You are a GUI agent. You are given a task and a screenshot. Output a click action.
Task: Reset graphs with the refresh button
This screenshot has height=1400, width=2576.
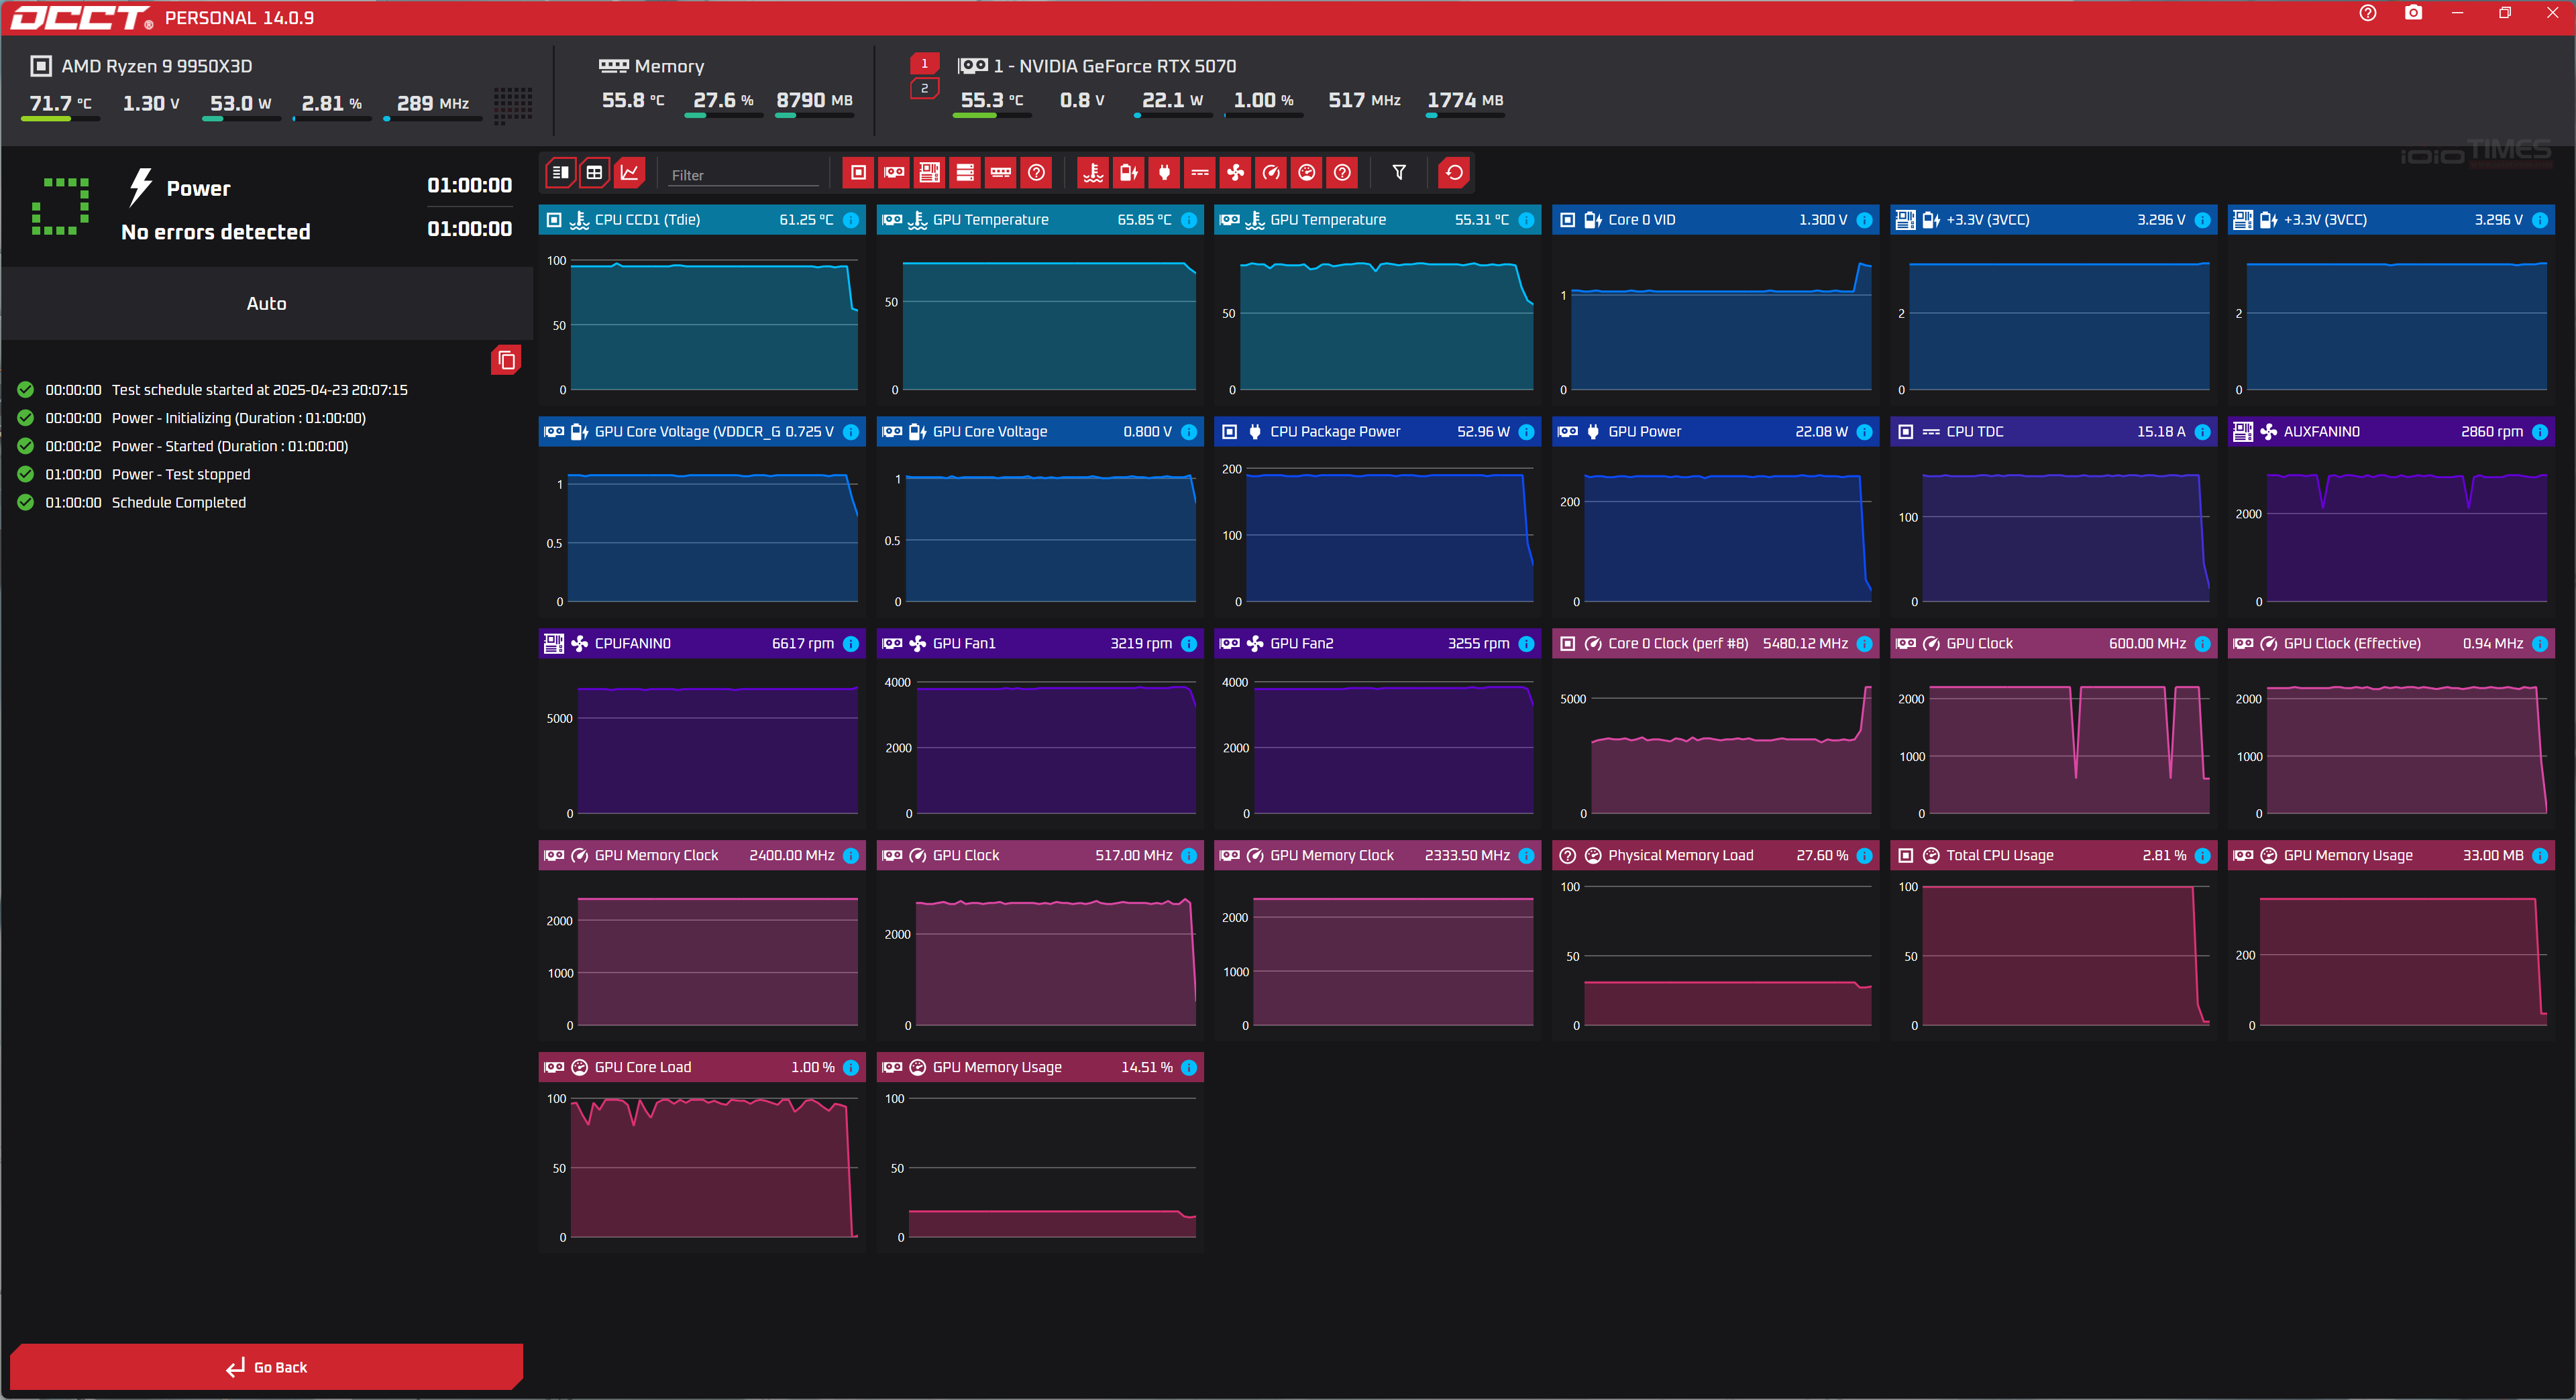click(x=1454, y=173)
